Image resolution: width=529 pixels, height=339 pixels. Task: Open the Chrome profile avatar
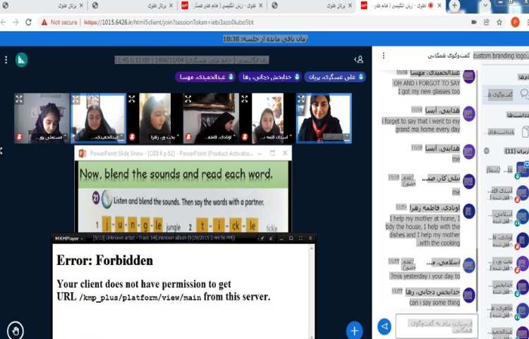point(515,23)
